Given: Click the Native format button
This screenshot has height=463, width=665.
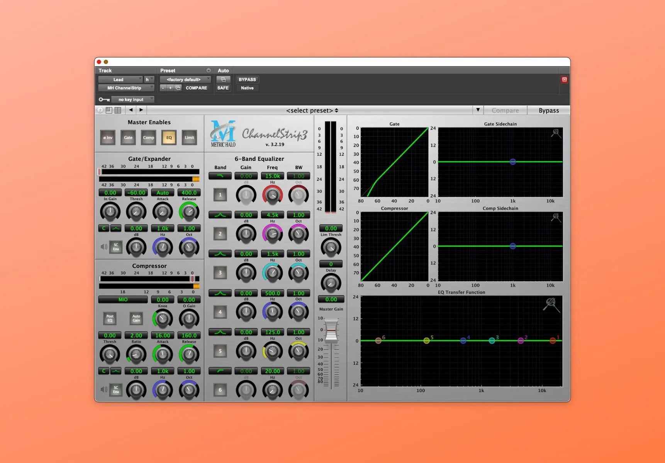Looking at the screenshot, I should (x=247, y=88).
